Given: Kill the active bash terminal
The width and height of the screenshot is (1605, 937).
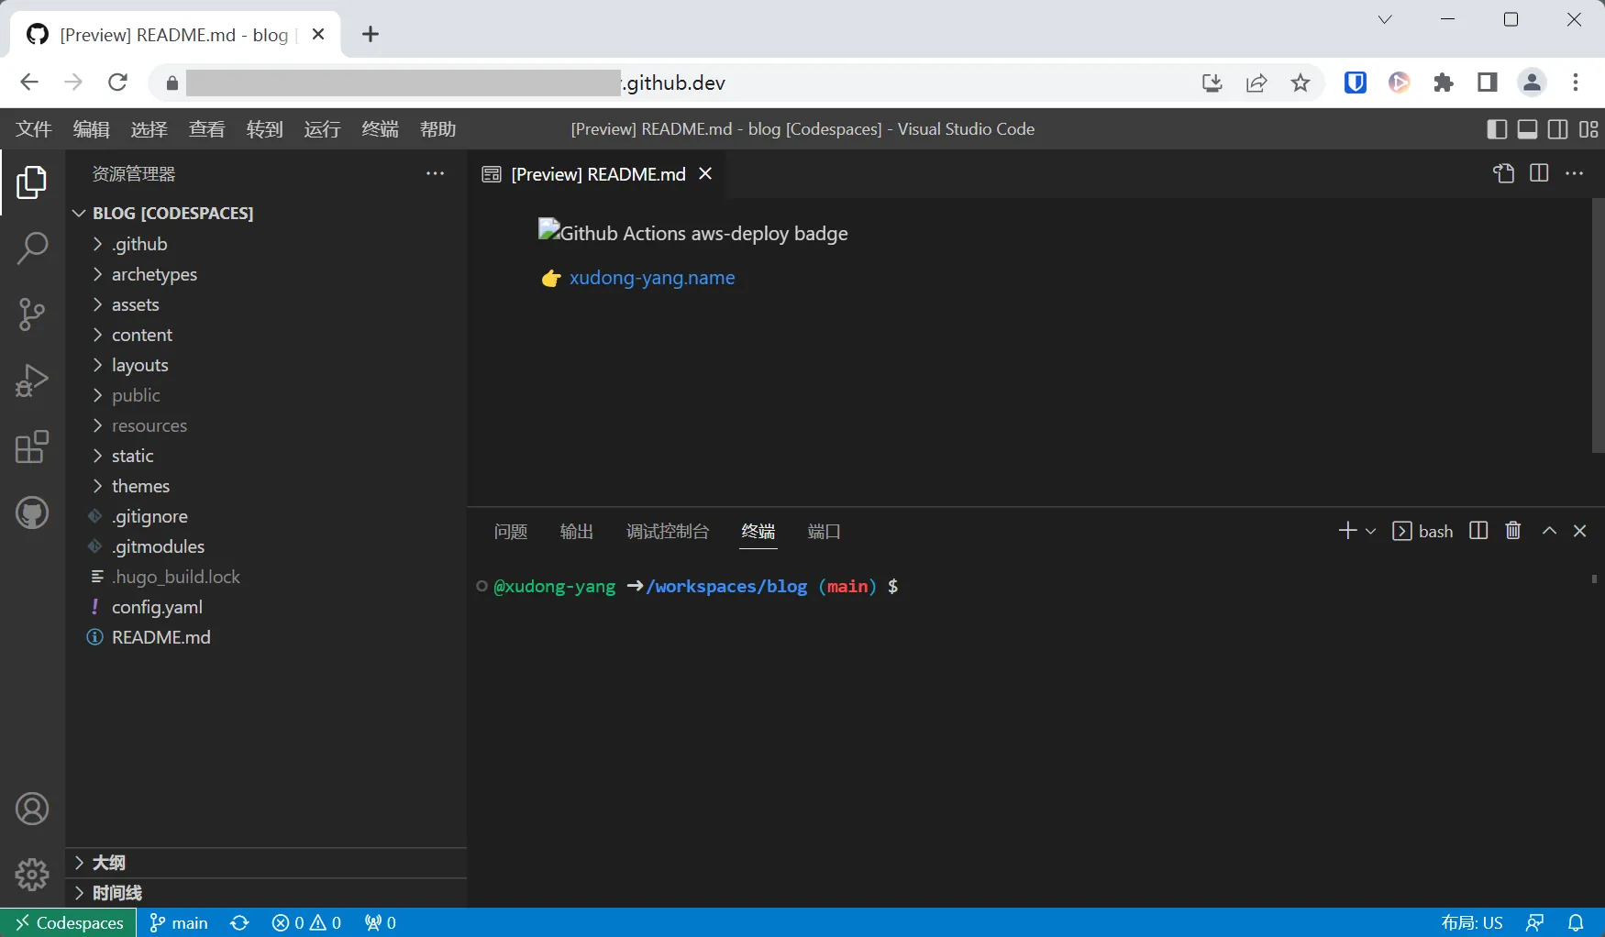Looking at the screenshot, I should (x=1512, y=531).
